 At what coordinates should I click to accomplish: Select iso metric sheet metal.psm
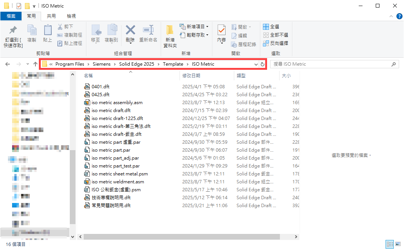[120, 174]
